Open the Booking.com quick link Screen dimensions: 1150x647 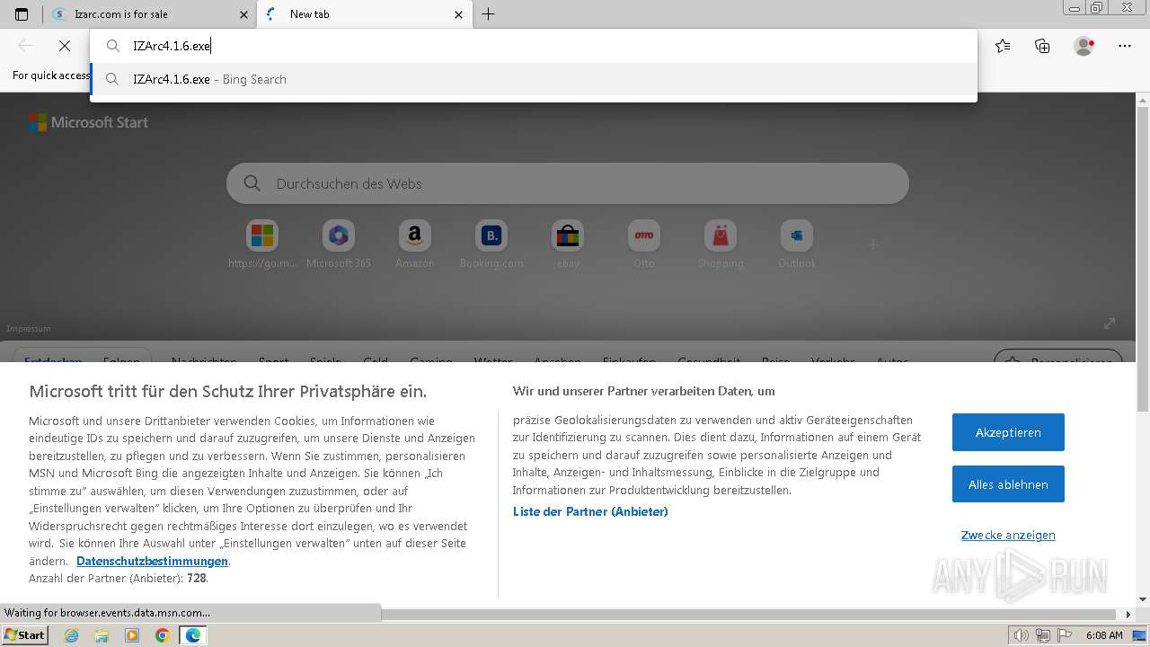click(491, 244)
